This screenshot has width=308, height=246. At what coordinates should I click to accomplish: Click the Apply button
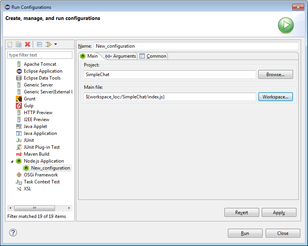tap(279, 213)
